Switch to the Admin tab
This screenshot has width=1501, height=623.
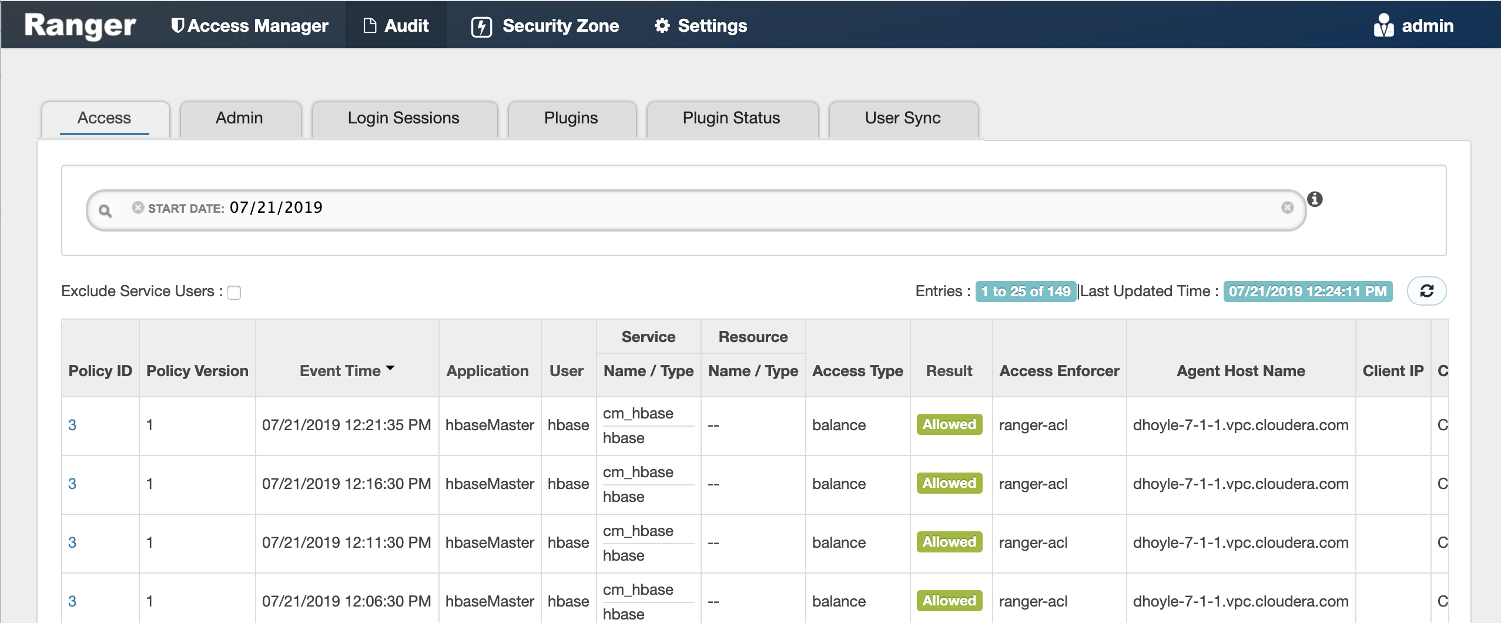(x=240, y=118)
